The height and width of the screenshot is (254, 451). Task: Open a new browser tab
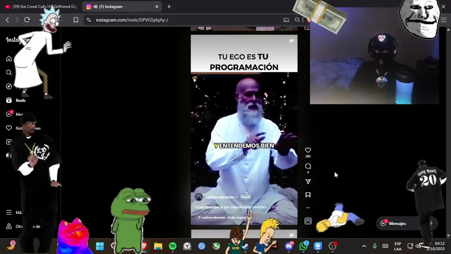(x=169, y=7)
